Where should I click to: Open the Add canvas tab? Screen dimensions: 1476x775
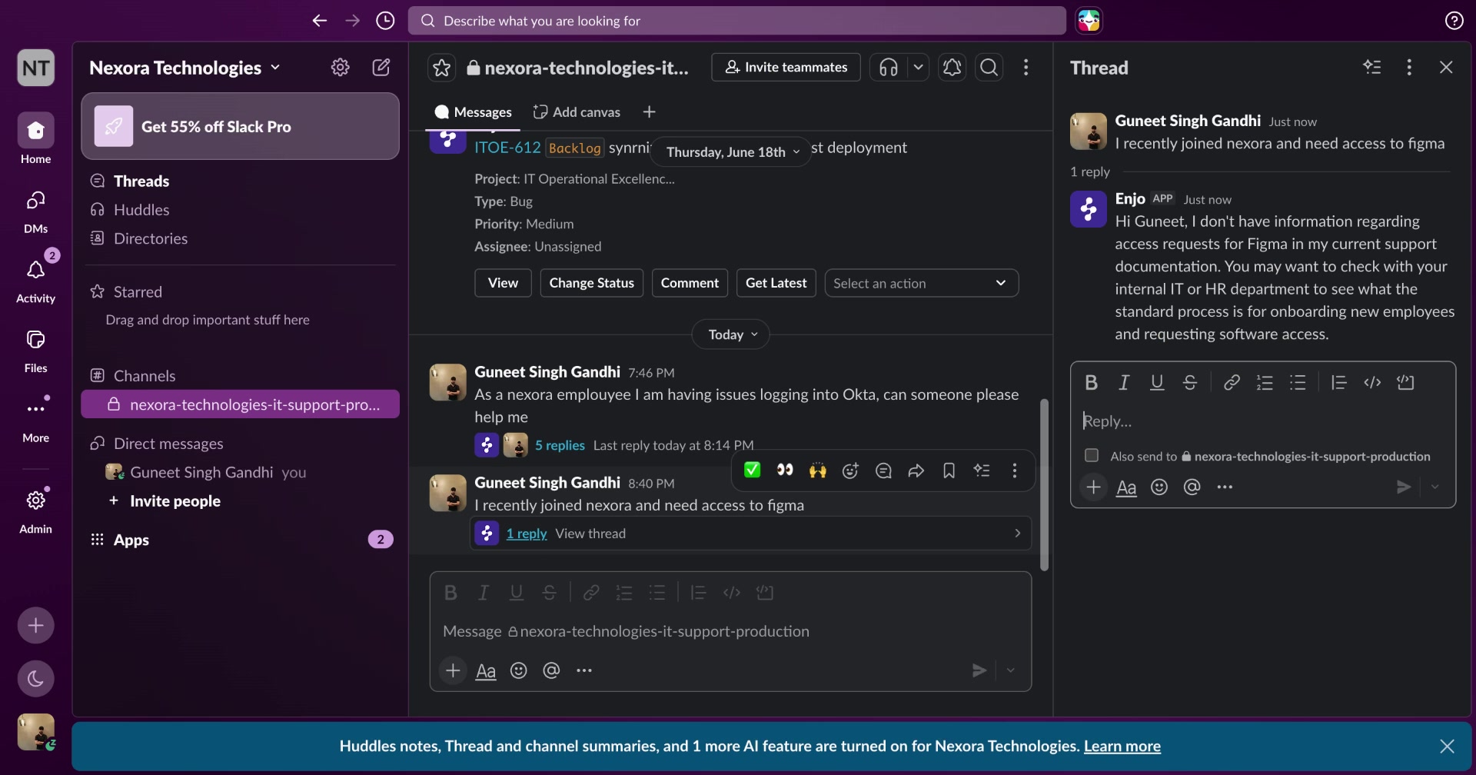pos(577,112)
